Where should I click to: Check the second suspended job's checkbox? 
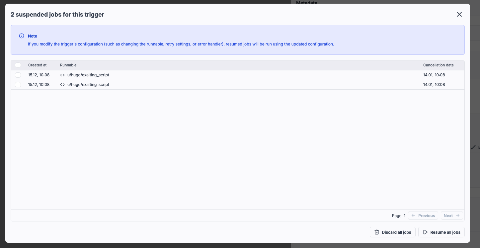(18, 85)
